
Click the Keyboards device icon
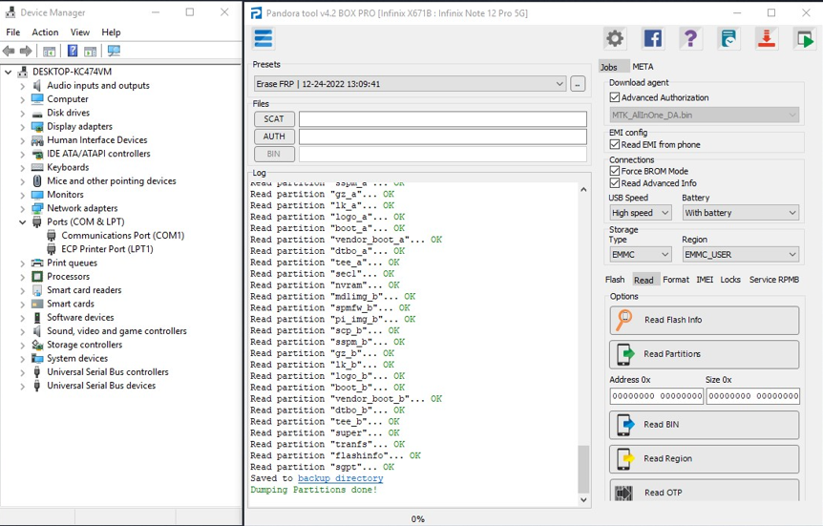(x=36, y=167)
